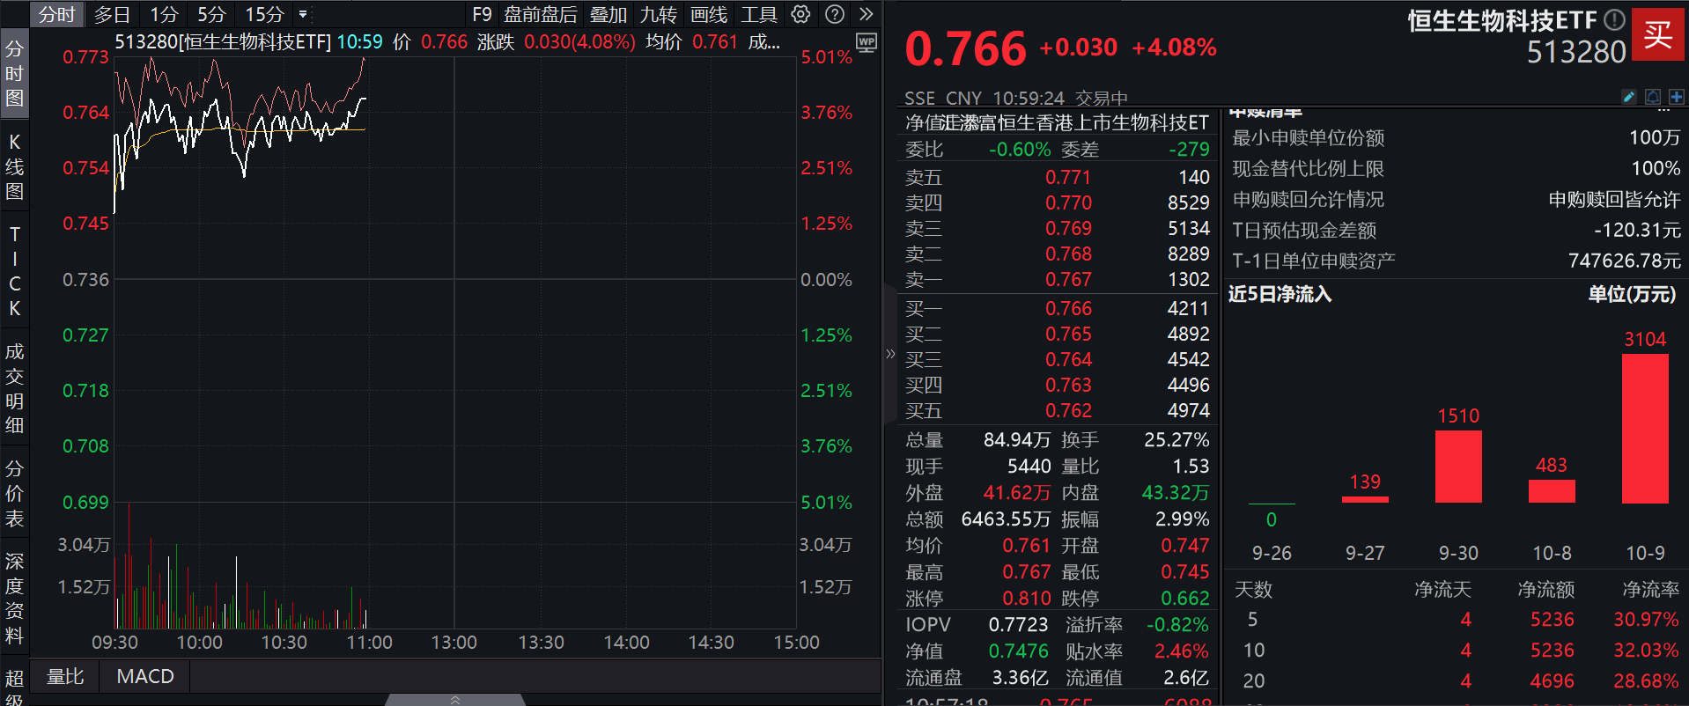The image size is (1689, 706).
Task: Switch to 量比 indicator tab
Action: [65, 676]
